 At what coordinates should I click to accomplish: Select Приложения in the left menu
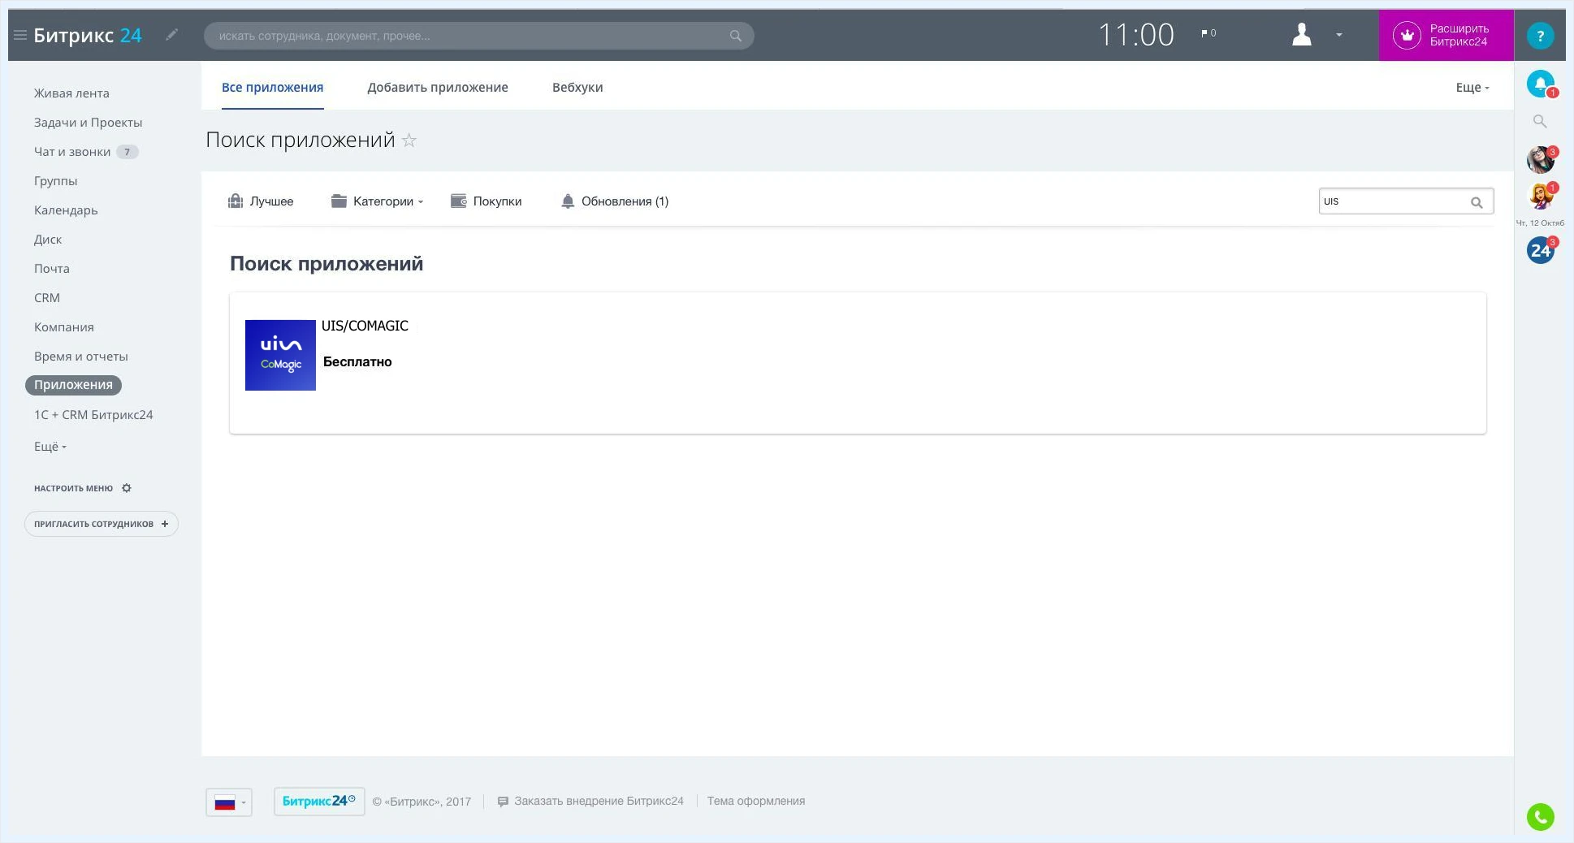click(73, 385)
